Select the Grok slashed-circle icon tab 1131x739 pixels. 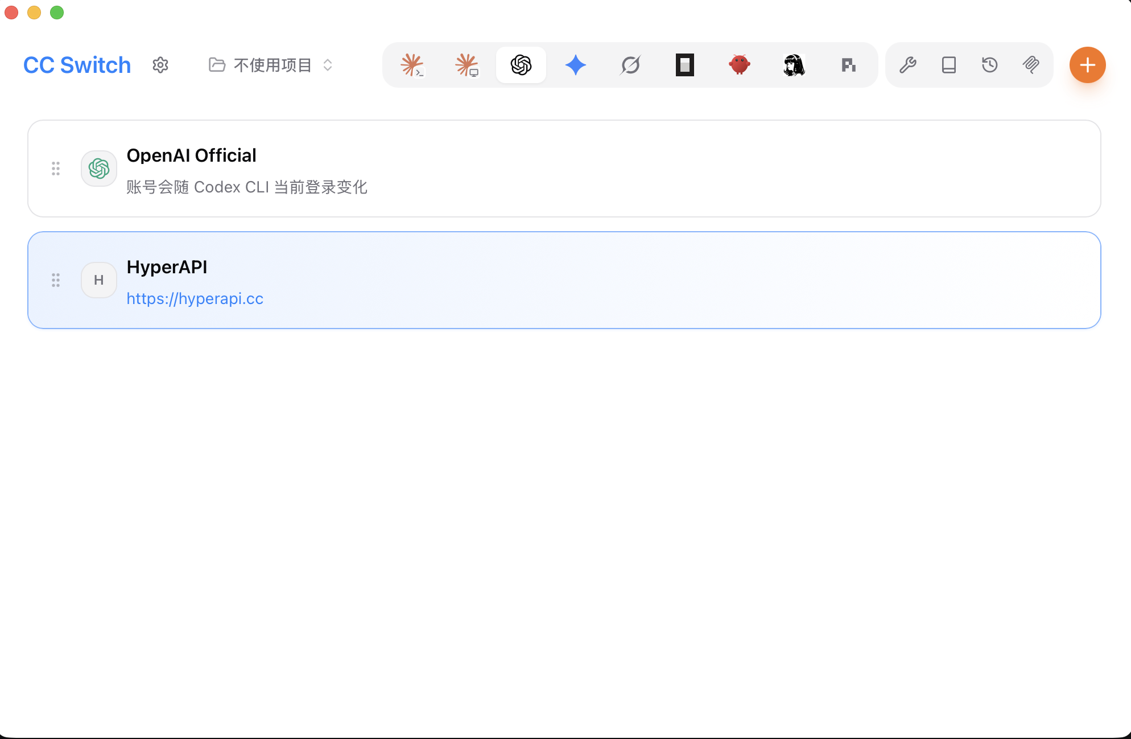click(630, 65)
